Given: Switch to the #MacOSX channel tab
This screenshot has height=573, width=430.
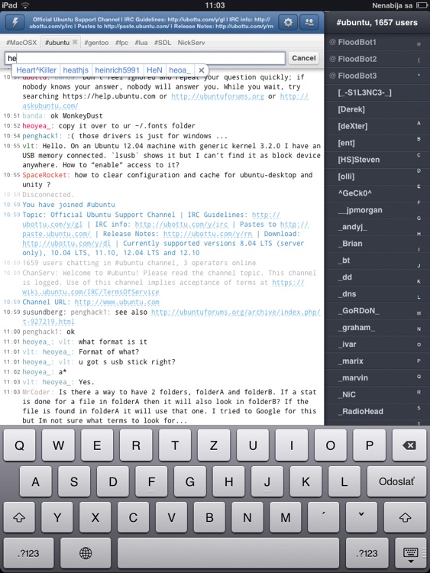Looking at the screenshot, I should (x=21, y=42).
